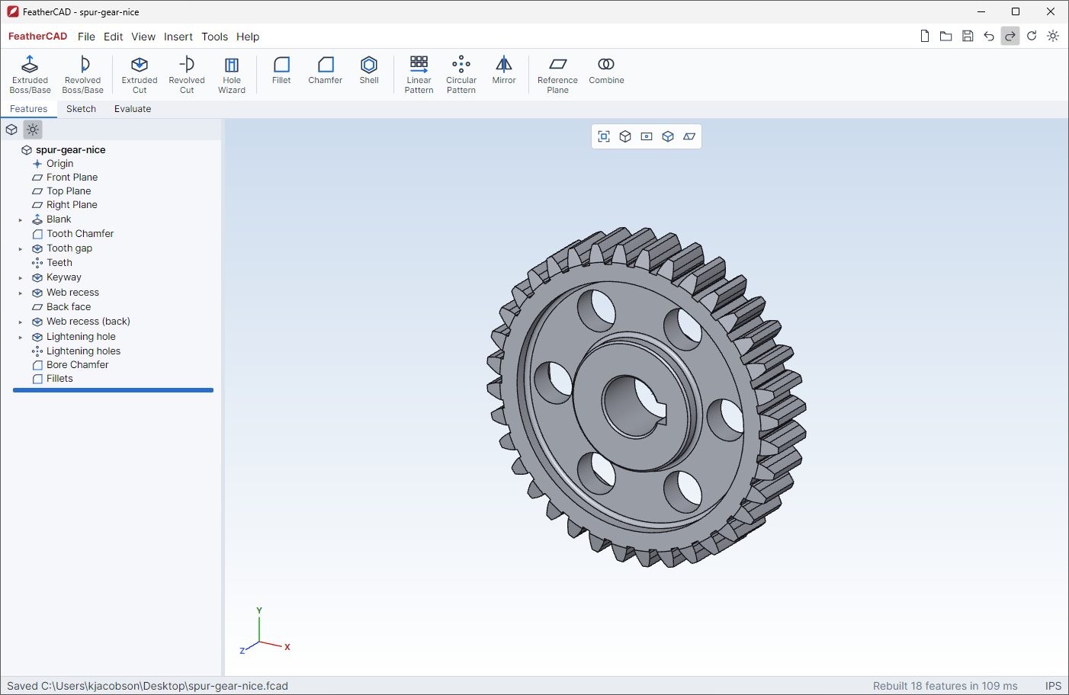Toggle the display settings icon in the feature tree header

pyautogui.click(x=33, y=130)
